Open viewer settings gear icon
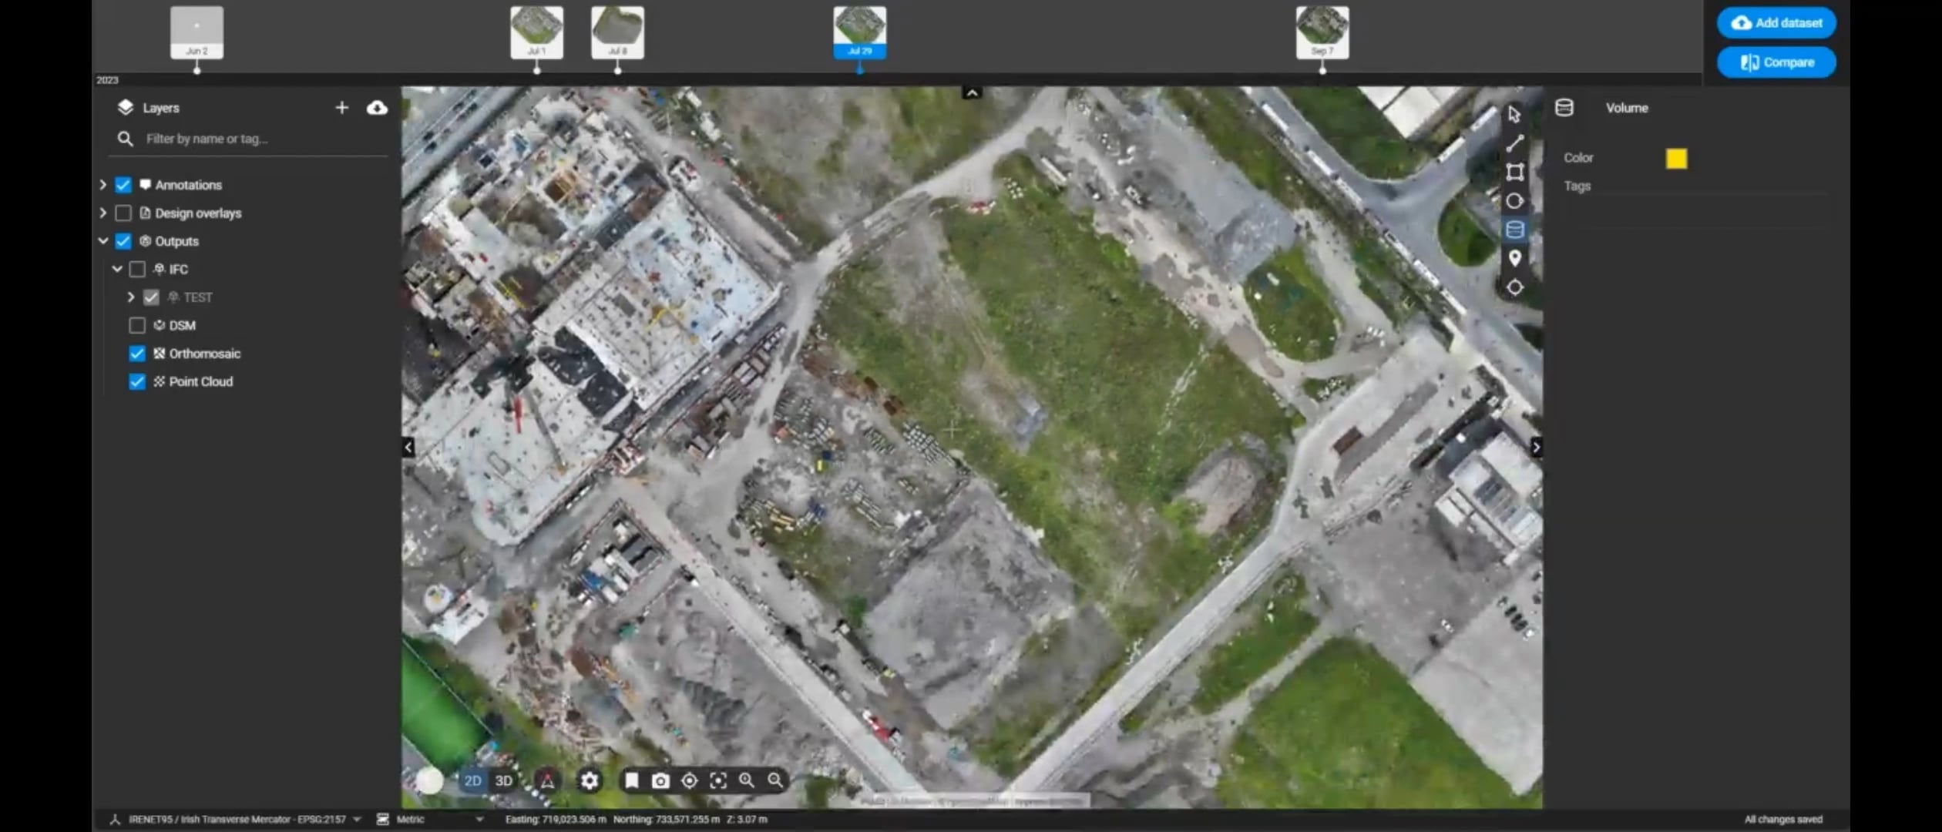Screen dimensions: 1942x832 tap(590, 780)
